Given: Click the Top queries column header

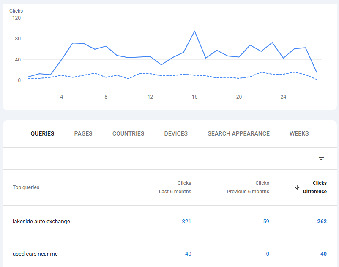Looking at the screenshot, I should click(x=26, y=187).
